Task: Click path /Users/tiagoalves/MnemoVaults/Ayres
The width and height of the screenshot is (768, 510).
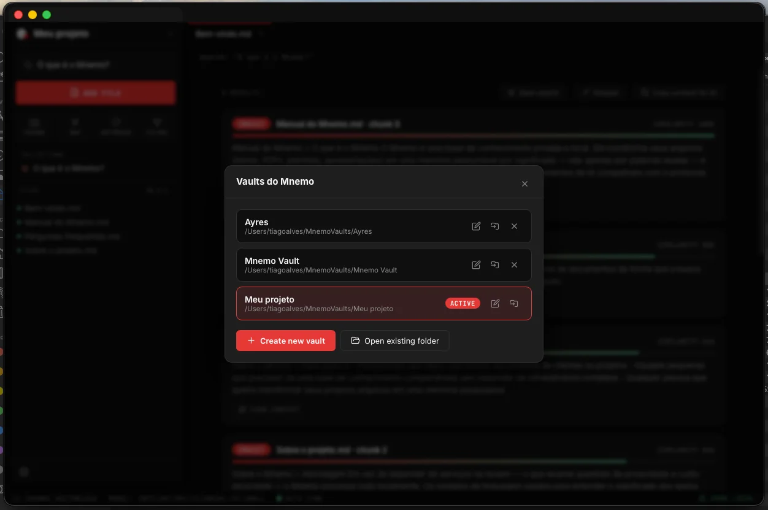Action: pos(308,231)
